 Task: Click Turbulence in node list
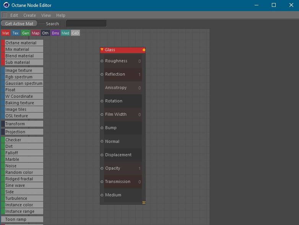click(22, 198)
